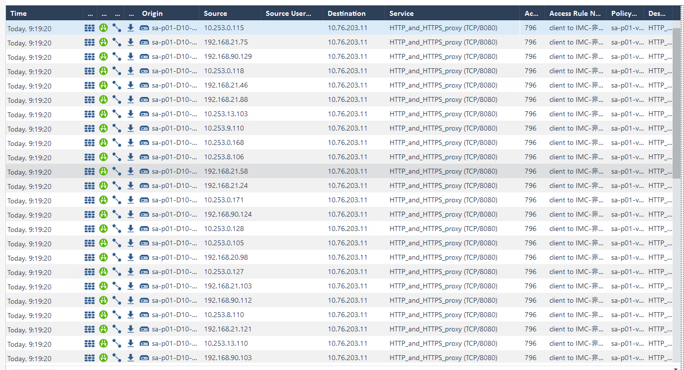Click connection type icon in 10.253.0.105 row
Screen dimensions: 684x370
click(x=117, y=243)
